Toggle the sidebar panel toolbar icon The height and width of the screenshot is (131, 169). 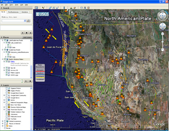[x=36, y=8]
